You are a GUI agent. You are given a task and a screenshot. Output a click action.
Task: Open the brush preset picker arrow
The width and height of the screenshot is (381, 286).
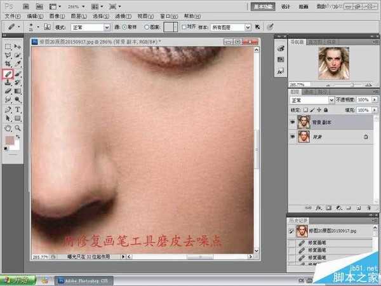tap(38, 27)
